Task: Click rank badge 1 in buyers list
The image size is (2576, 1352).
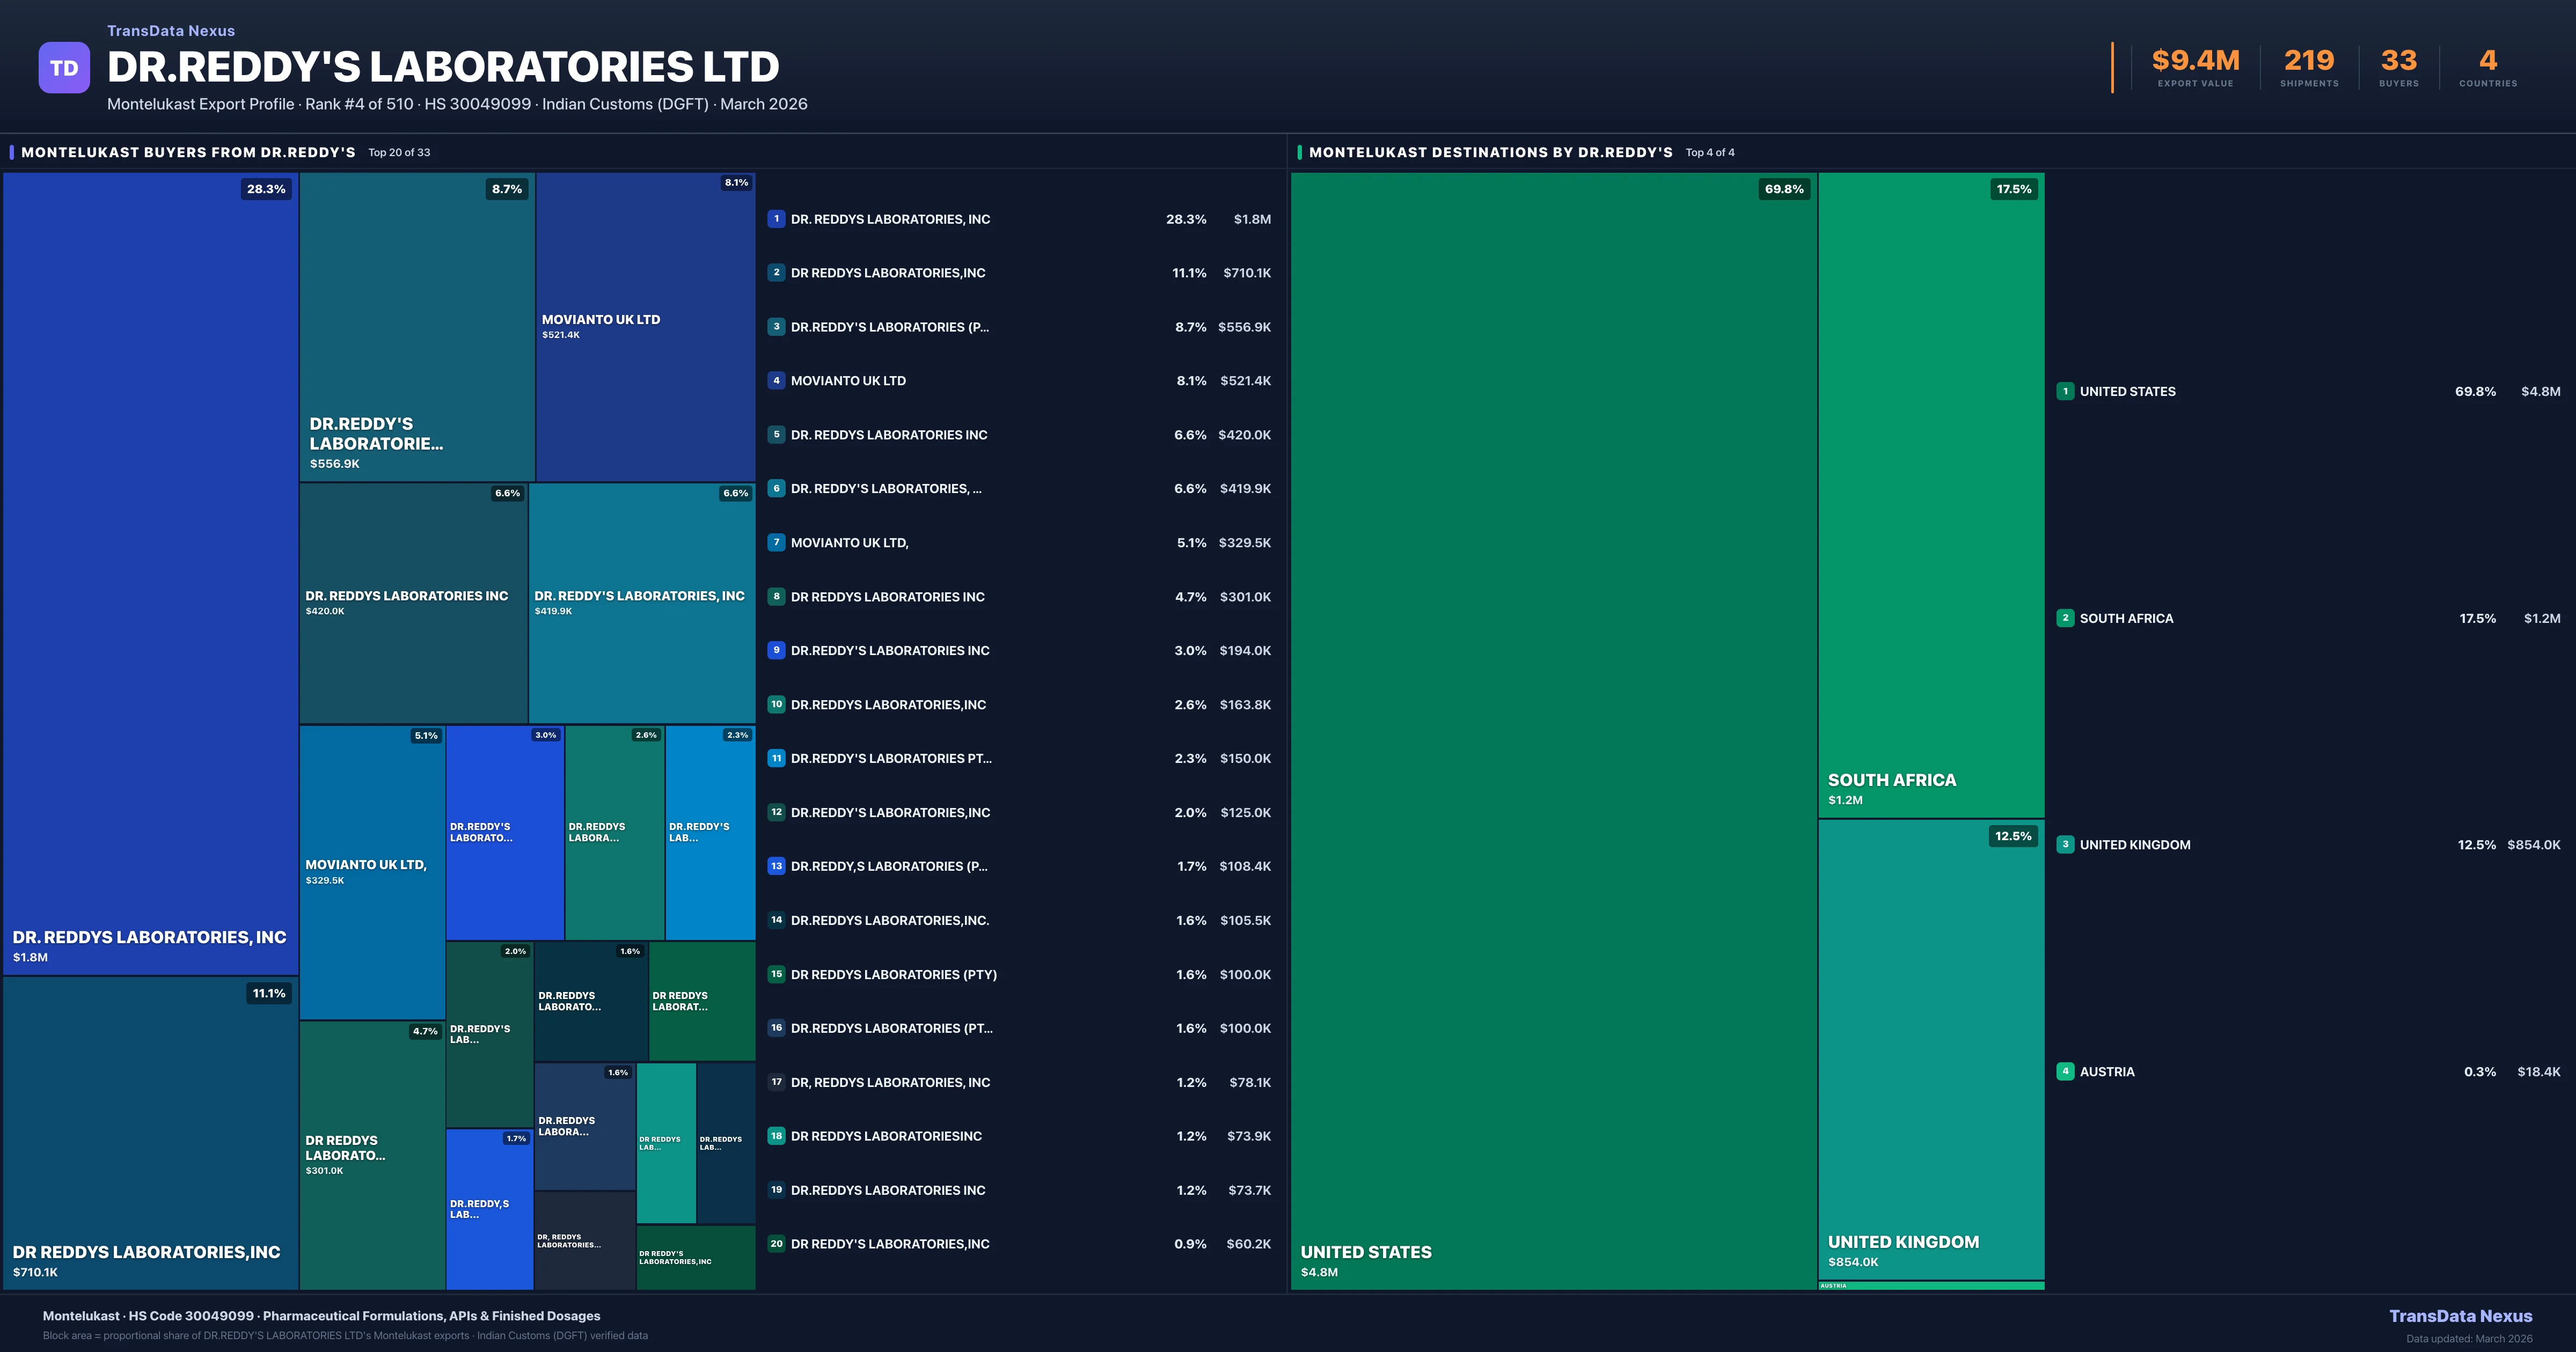Action: pyautogui.click(x=776, y=219)
